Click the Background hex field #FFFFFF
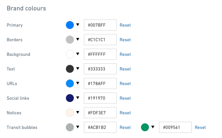 (100, 54)
